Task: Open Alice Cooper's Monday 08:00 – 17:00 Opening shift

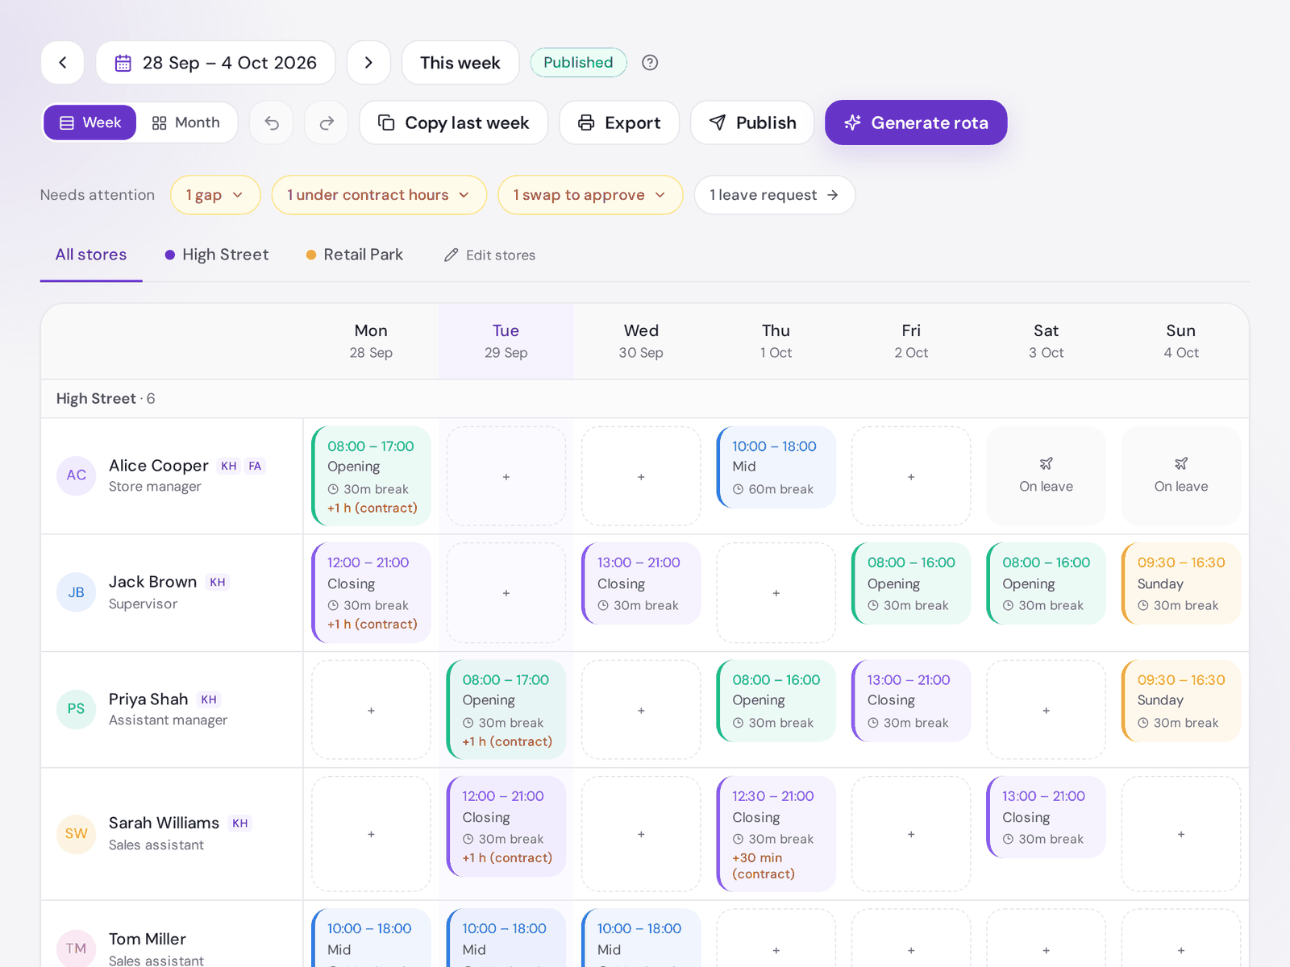Action: [x=372, y=476]
